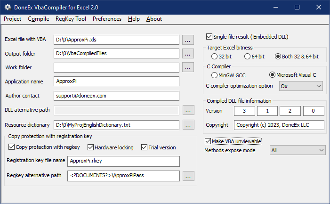Expand the Methods expose mode dropdown

[x=298, y=150]
